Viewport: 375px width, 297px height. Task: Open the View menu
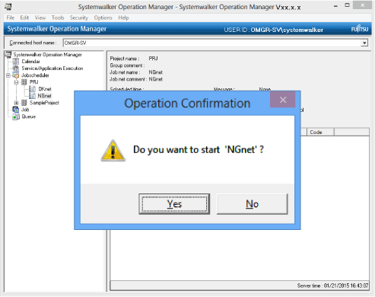40,18
